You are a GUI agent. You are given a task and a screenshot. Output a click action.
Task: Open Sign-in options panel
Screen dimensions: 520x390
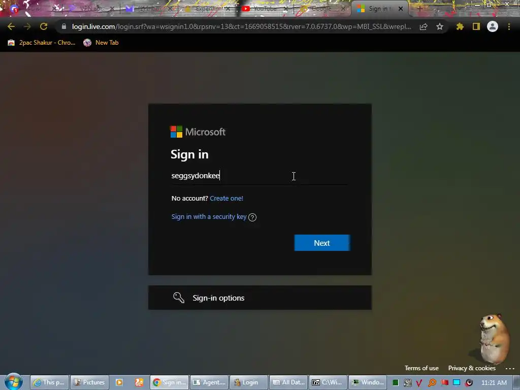(x=260, y=298)
